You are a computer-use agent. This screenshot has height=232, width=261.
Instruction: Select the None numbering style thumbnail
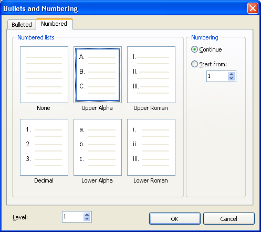point(44,75)
